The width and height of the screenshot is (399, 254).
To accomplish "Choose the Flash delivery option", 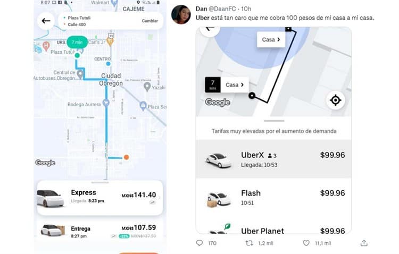I will coord(274,197).
